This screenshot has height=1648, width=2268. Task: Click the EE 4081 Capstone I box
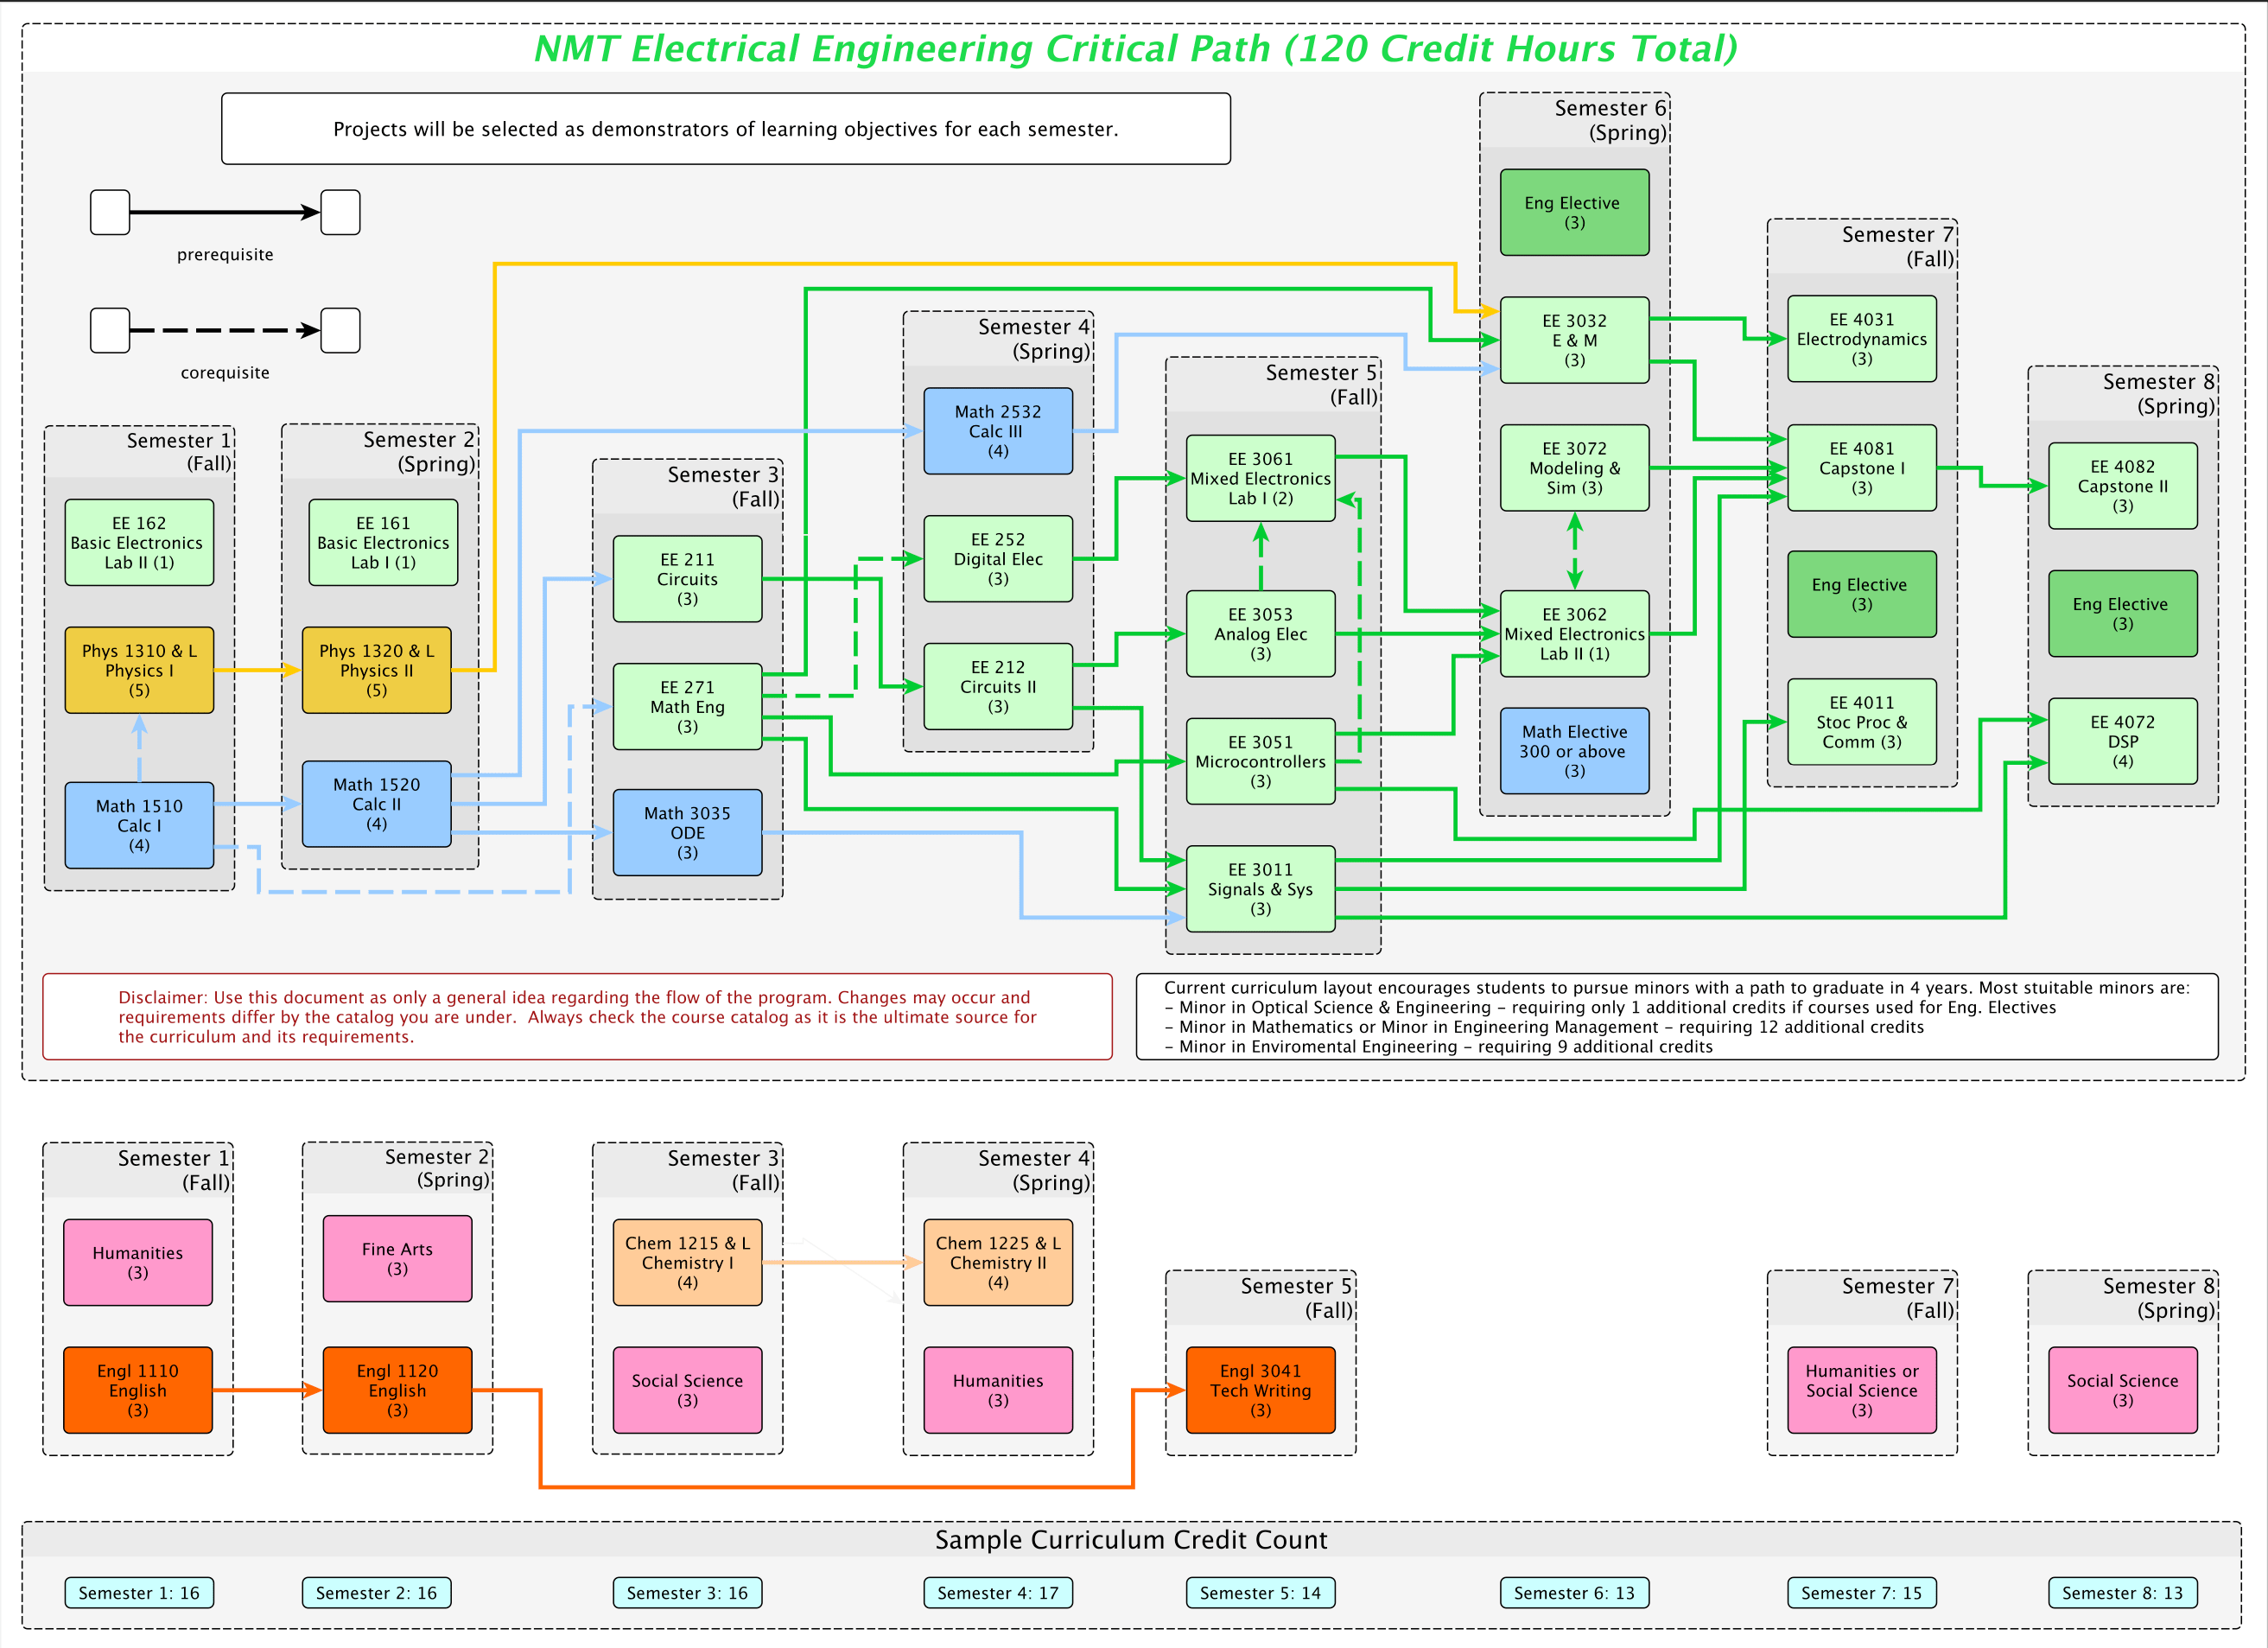point(1861,468)
